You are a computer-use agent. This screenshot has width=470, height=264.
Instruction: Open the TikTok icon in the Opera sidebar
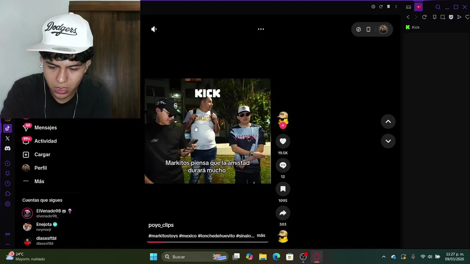[7, 128]
